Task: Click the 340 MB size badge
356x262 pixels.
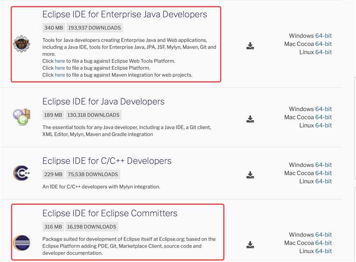Action: [x=54, y=28]
